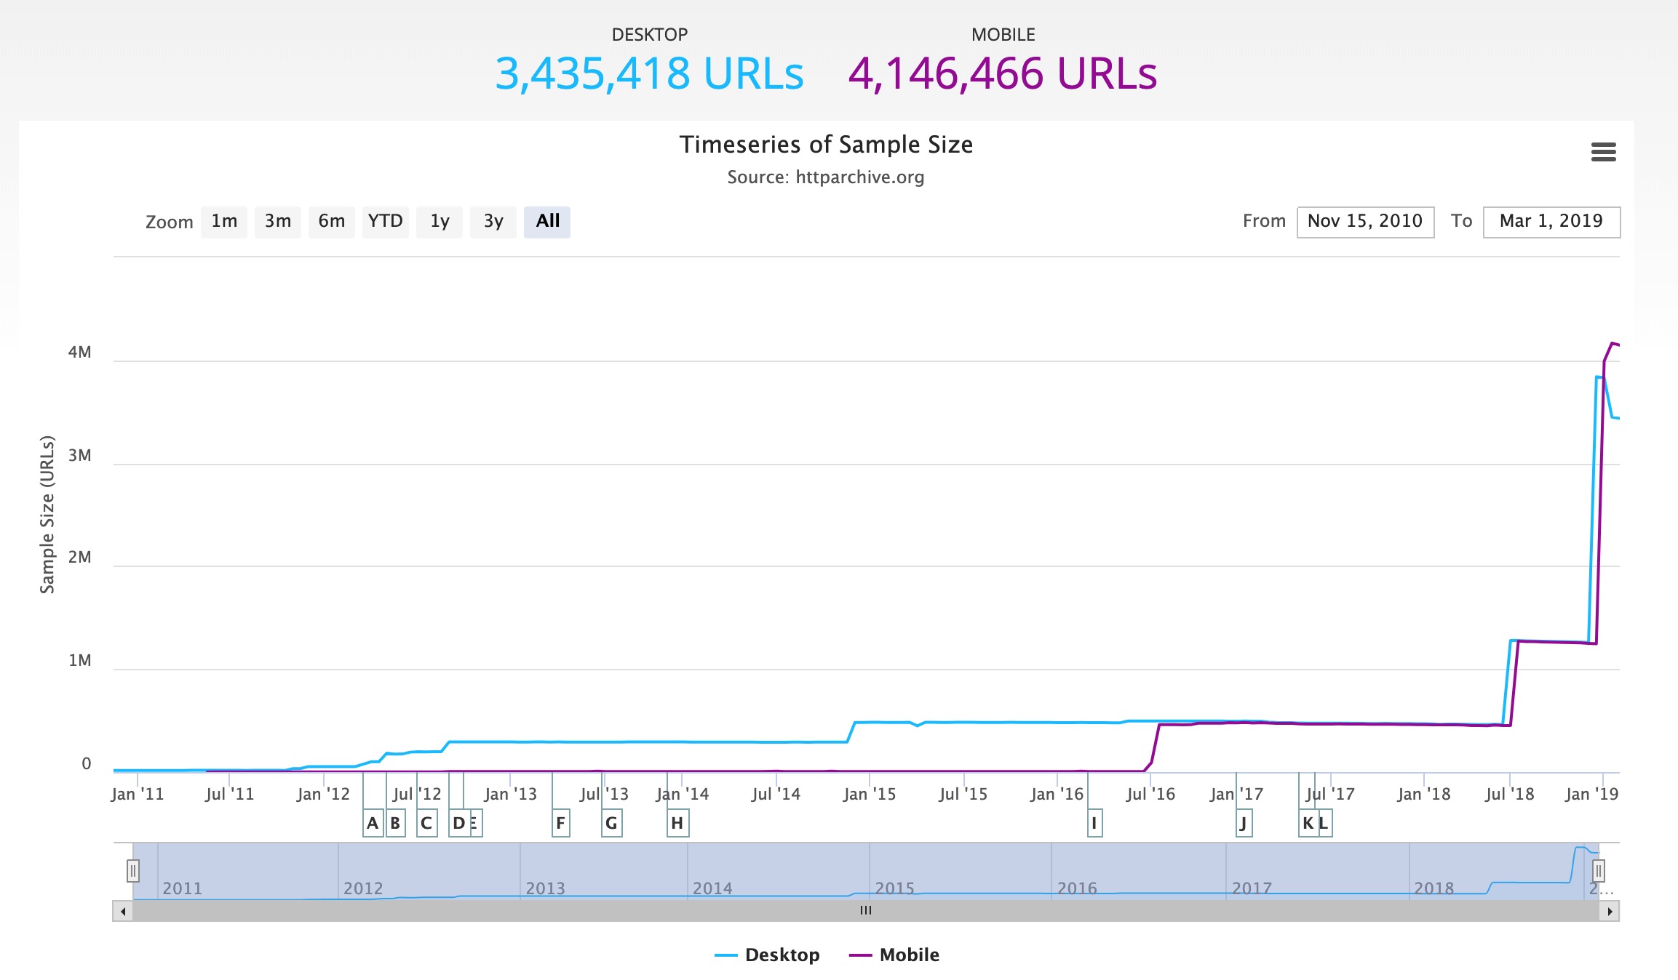Open annotation flag K

click(1308, 823)
